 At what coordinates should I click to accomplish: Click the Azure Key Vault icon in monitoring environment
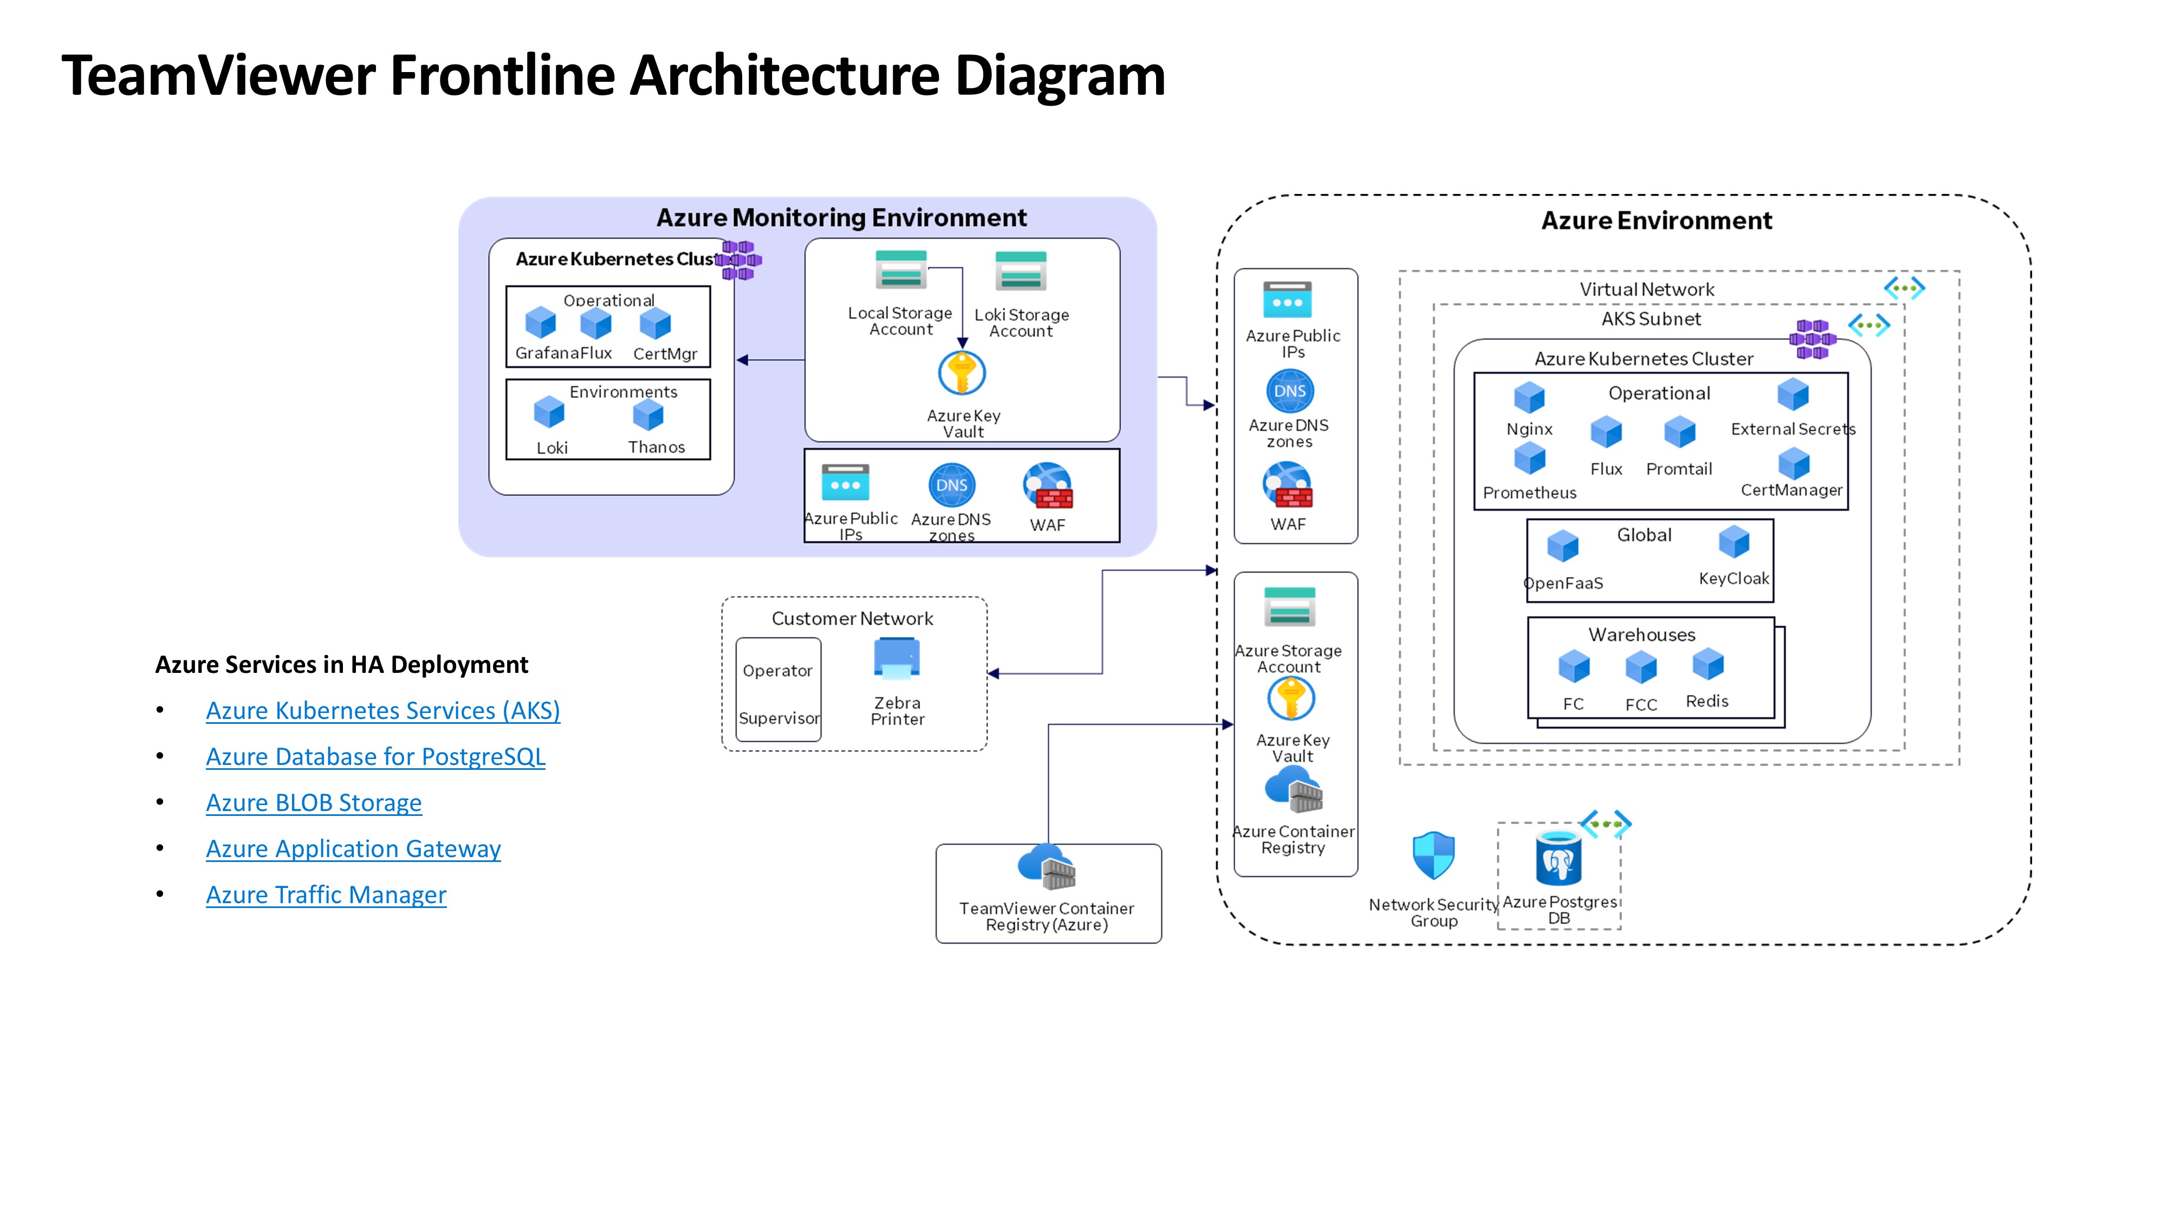(x=962, y=373)
